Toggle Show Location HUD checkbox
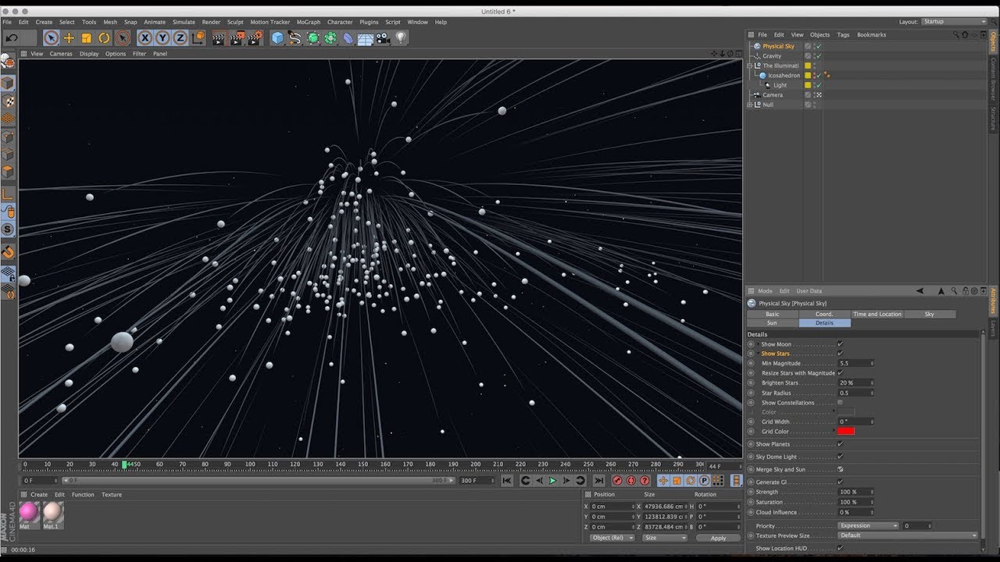1000x562 pixels. point(840,548)
